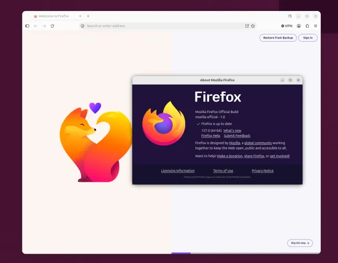338x263 pixels.
Task: Maximize the About Mozilla Firefox dialog
Action: [290, 80]
